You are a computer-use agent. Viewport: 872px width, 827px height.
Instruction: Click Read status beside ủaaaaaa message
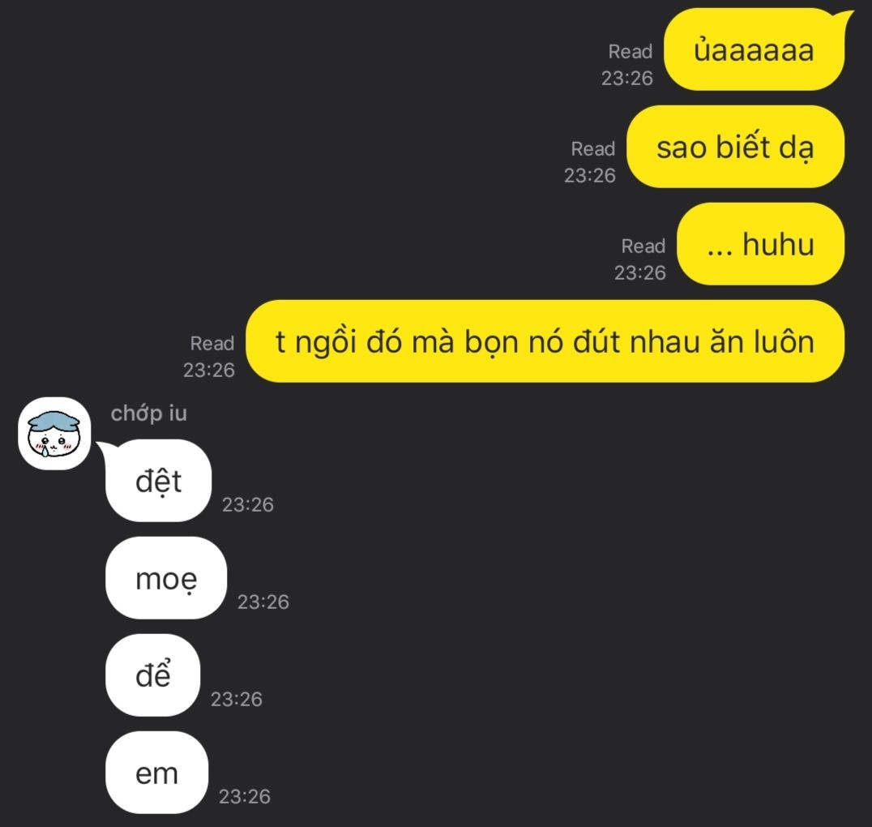click(630, 51)
